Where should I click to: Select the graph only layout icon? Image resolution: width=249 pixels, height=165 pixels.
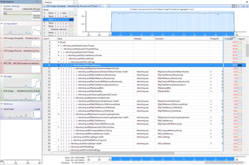[237, 6]
